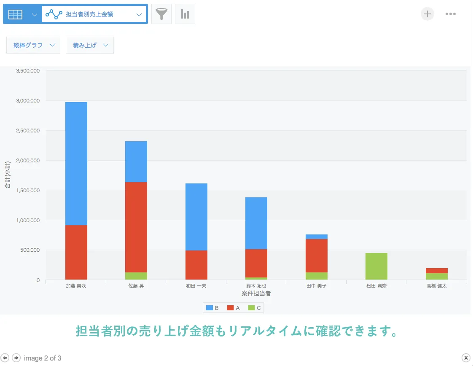Click the table list view icon

(16, 14)
